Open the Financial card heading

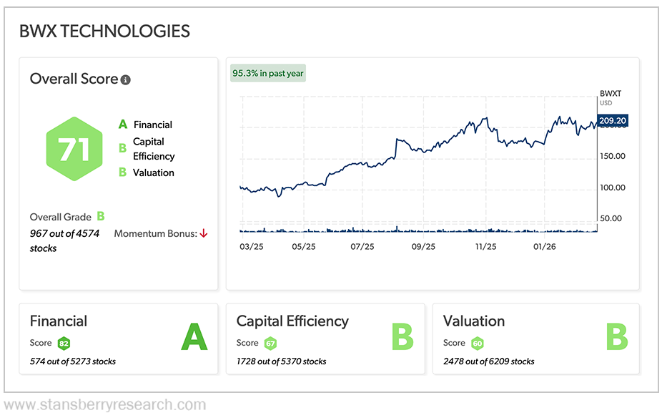[x=59, y=321]
